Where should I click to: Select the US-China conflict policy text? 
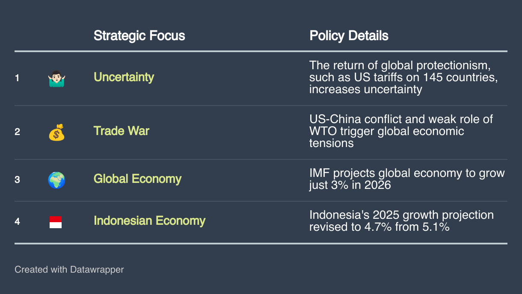click(401, 131)
